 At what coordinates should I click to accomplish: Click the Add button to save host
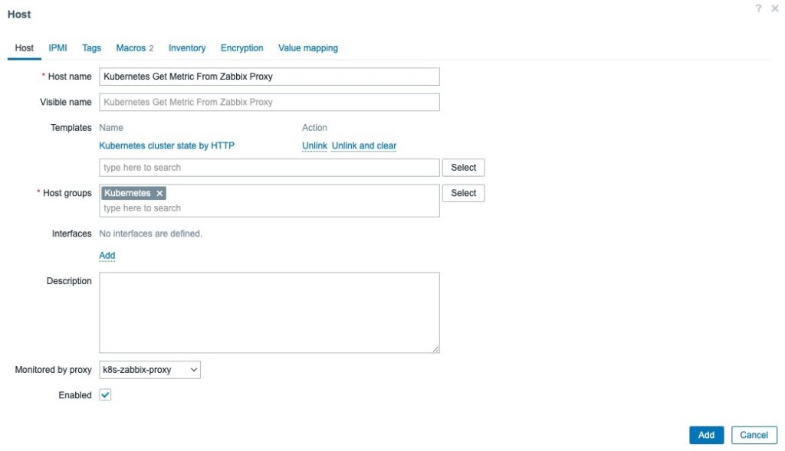click(706, 435)
